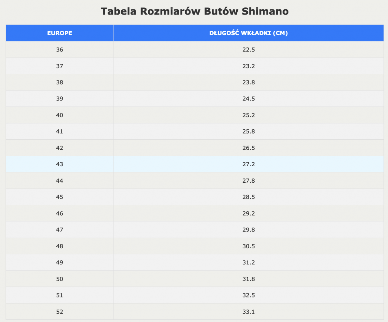Viewport: 388px width, 322px height.
Task: Click the highlighted size 43 cell
Action: (59, 164)
